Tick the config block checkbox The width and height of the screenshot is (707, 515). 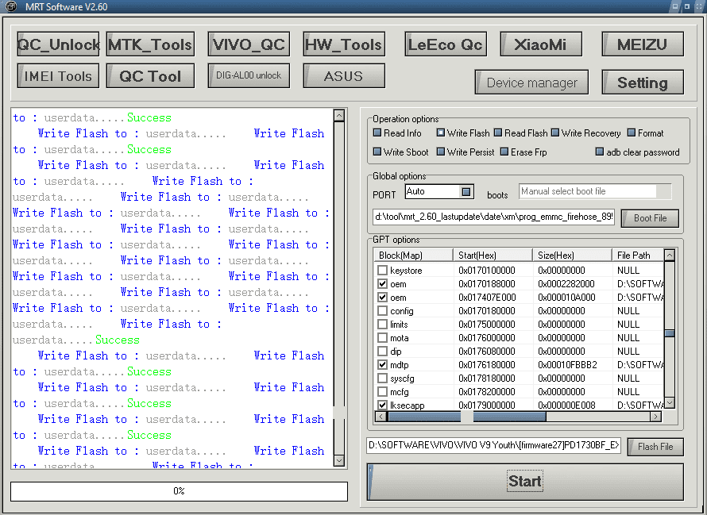pyautogui.click(x=382, y=311)
